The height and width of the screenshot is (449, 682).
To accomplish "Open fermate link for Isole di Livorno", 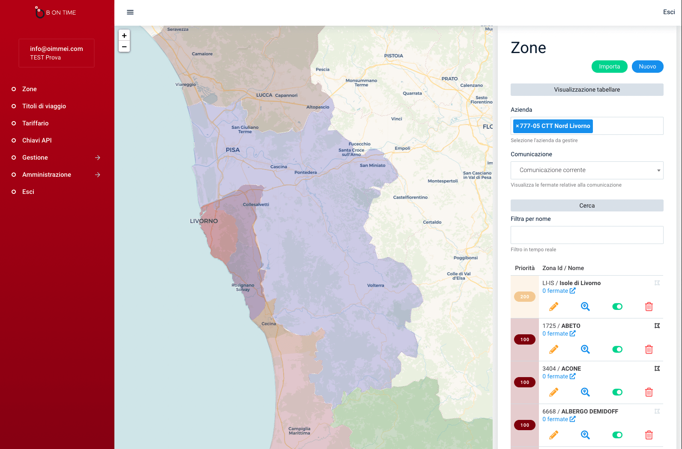I will click(559, 291).
